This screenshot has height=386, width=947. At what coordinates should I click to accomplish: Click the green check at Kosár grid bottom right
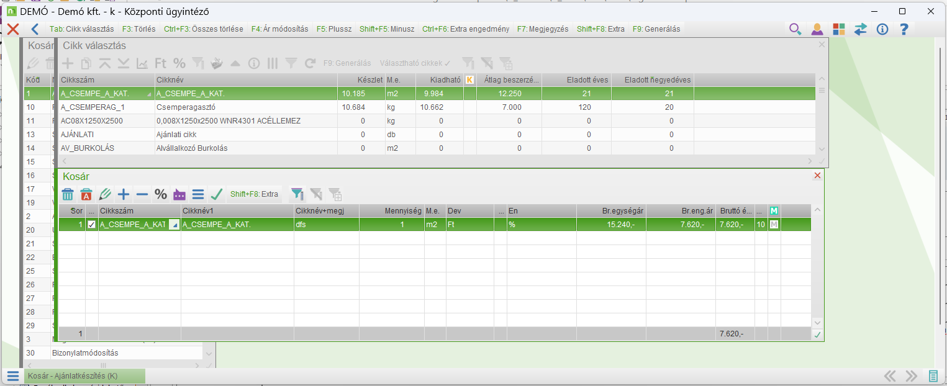pos(817,334)
